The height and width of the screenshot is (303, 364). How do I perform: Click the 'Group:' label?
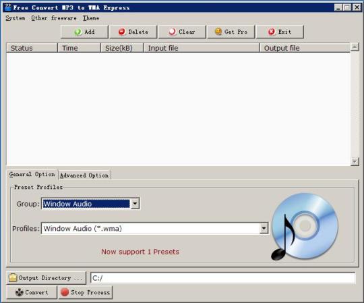pos(28,204)
